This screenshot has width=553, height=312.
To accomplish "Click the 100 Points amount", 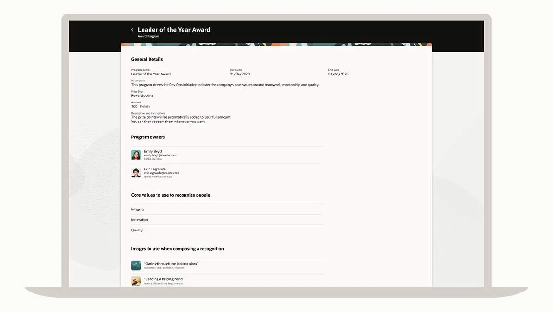I will click(140, 106).
